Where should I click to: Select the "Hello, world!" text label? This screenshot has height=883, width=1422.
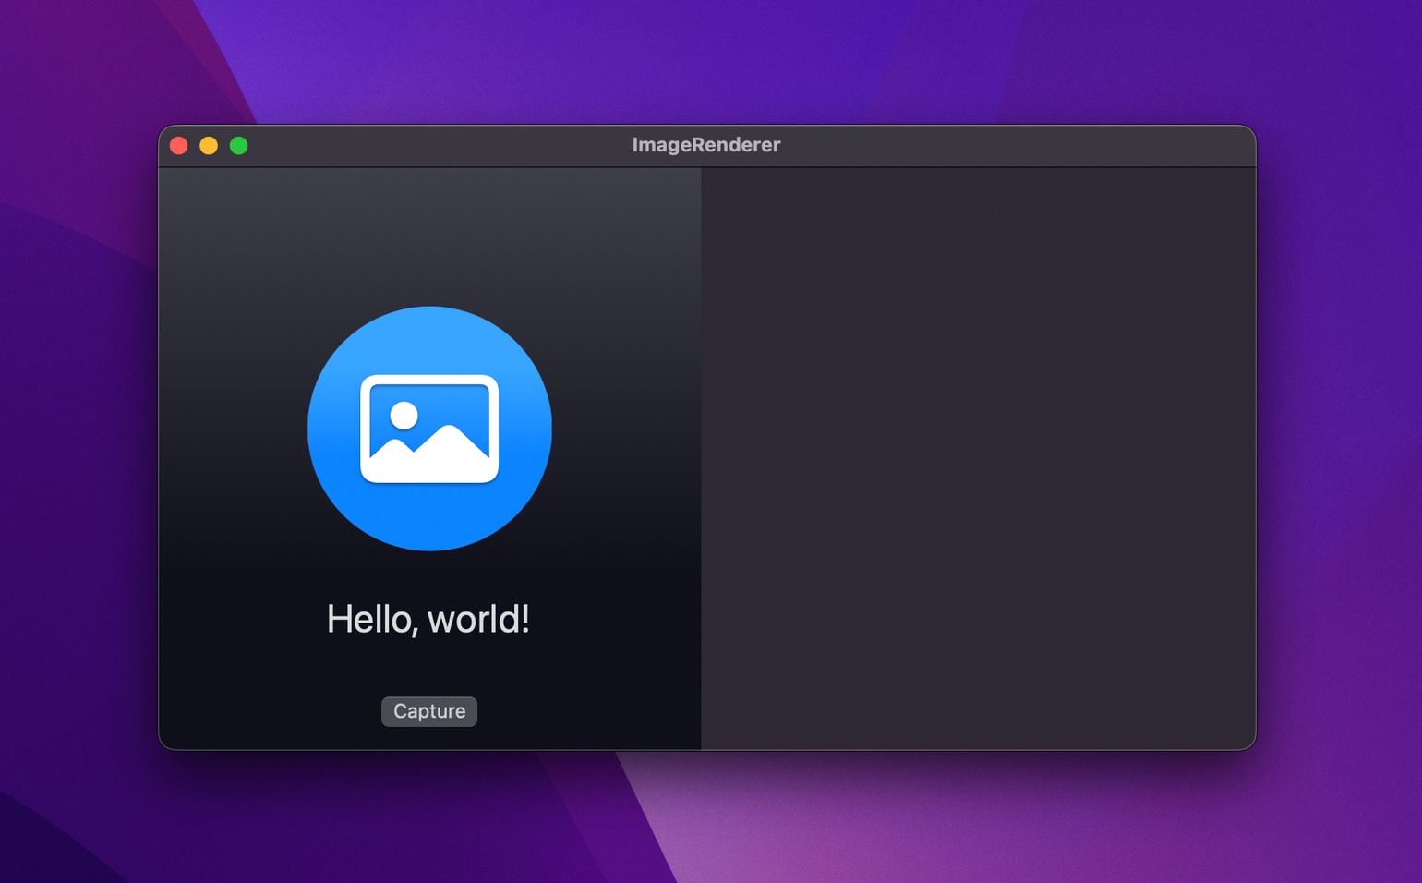(428, 619)
